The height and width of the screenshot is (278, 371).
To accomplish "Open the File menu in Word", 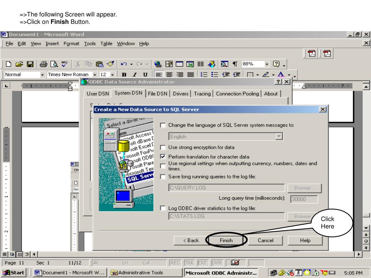I will [9, 43].
